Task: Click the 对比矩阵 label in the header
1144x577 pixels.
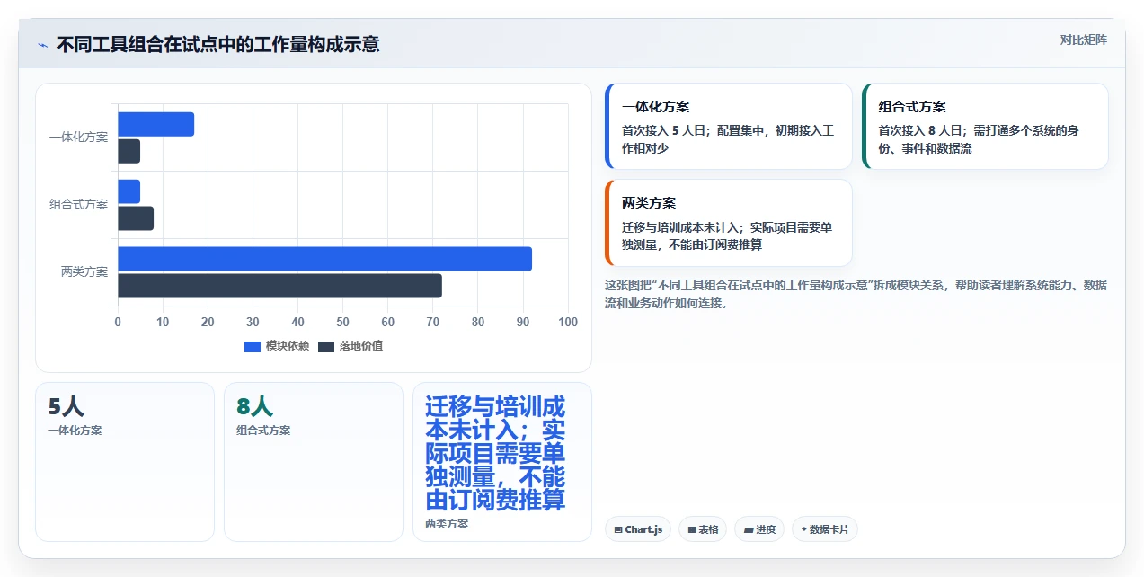Action: (x=1084, y=40)
